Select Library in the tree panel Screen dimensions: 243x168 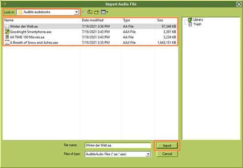point(198,20)
